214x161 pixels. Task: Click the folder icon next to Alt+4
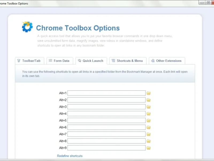pyautogui.click(x=148, y=114)
